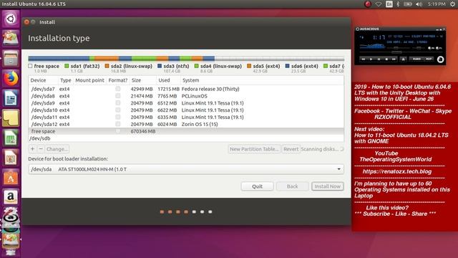Screen dimensions: 458x258
Task: Click the Change... button
Action: coord(57,149)
